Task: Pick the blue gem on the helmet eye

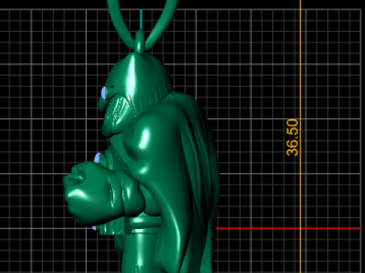Action: click(x=104, y=93)
